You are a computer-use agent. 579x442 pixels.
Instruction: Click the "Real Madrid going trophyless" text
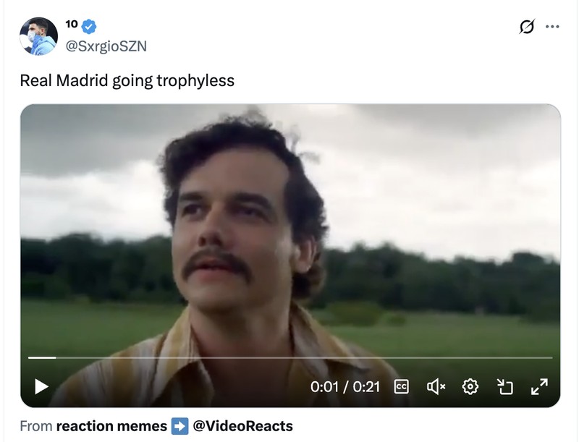tap(127, 80)
